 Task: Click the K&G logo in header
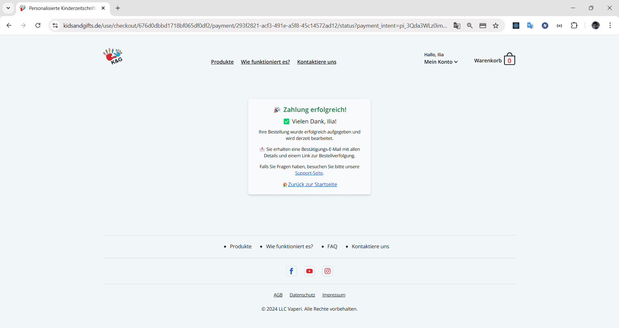coord(113,57)
